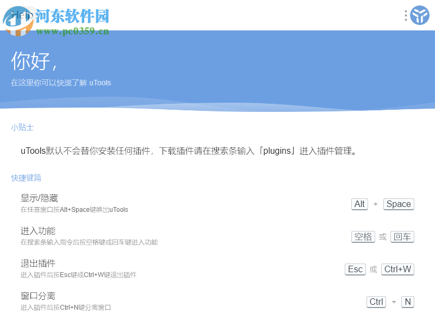Select the 退出插件 shortcut entry
Image resolution: width=435 pixels, height=326 pixels.
39,263
